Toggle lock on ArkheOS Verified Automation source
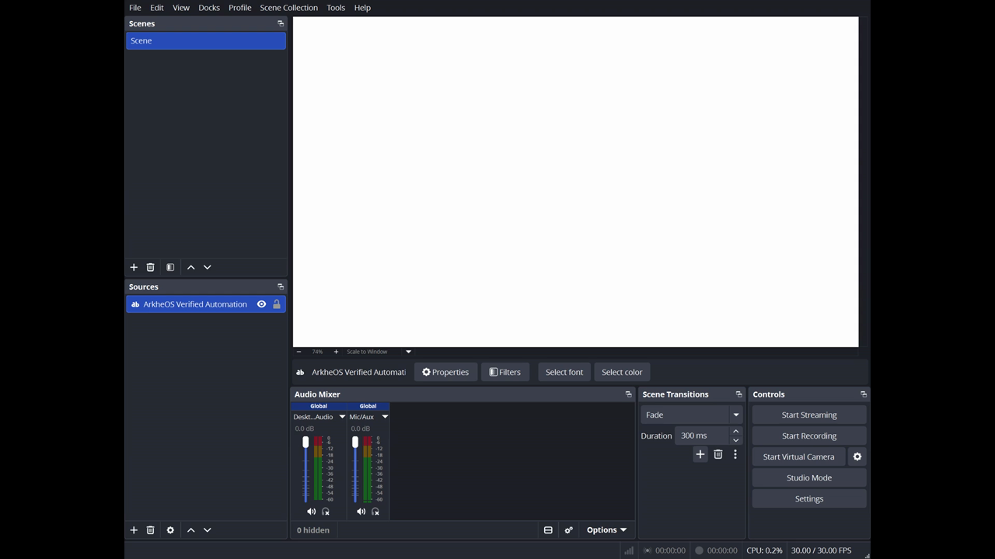 tap(277, 304)
